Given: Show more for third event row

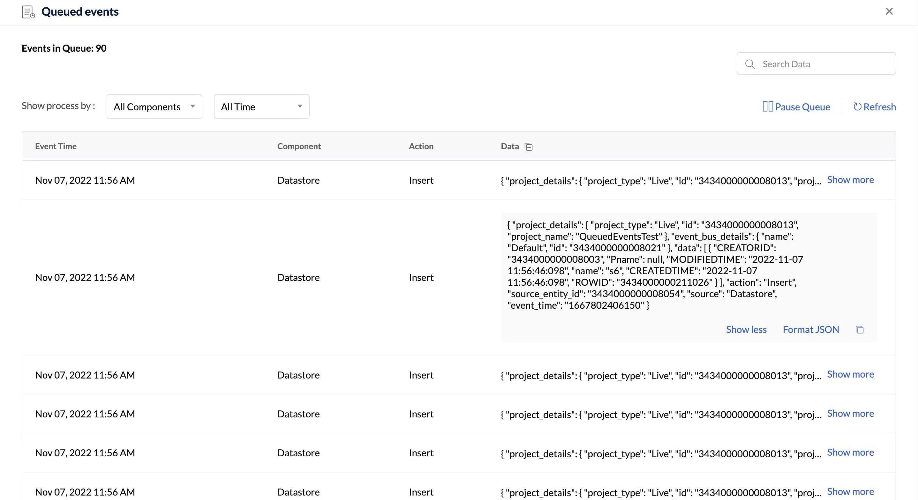Looking at the screenshot, I should coord(850,374).
